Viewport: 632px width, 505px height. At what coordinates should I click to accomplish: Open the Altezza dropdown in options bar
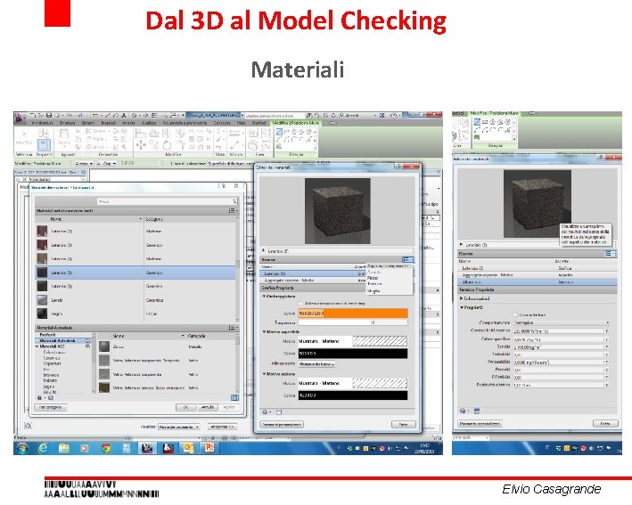click(84, 164)
